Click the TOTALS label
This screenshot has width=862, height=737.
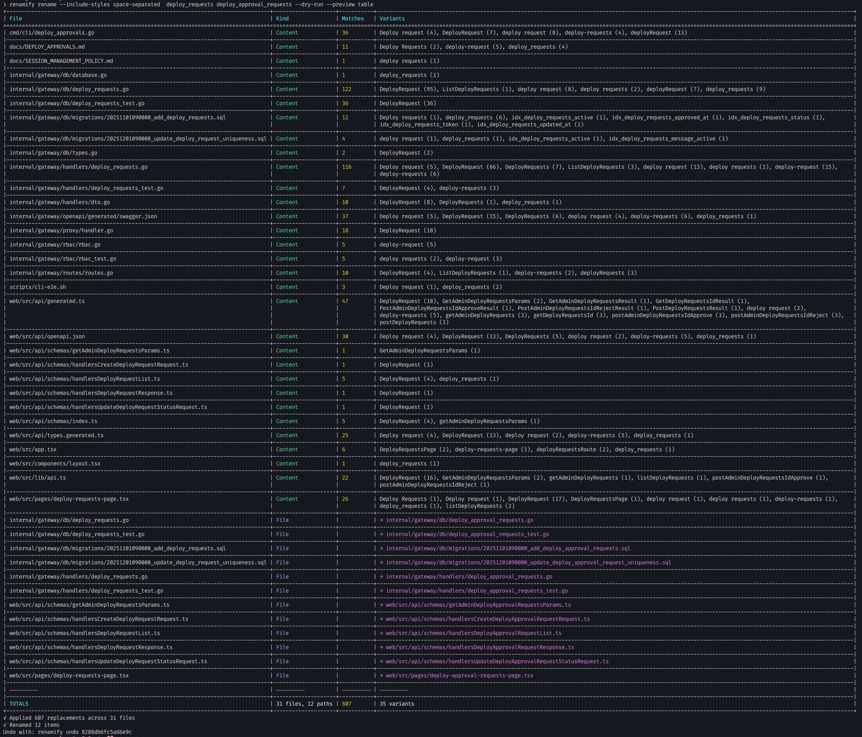tap(19, 704)
